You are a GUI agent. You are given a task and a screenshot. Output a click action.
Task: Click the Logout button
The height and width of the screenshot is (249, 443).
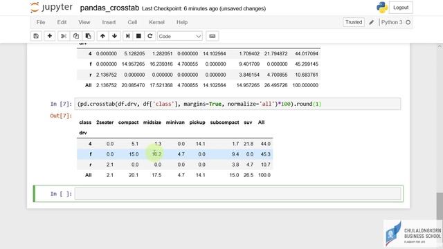pos(401,8)
